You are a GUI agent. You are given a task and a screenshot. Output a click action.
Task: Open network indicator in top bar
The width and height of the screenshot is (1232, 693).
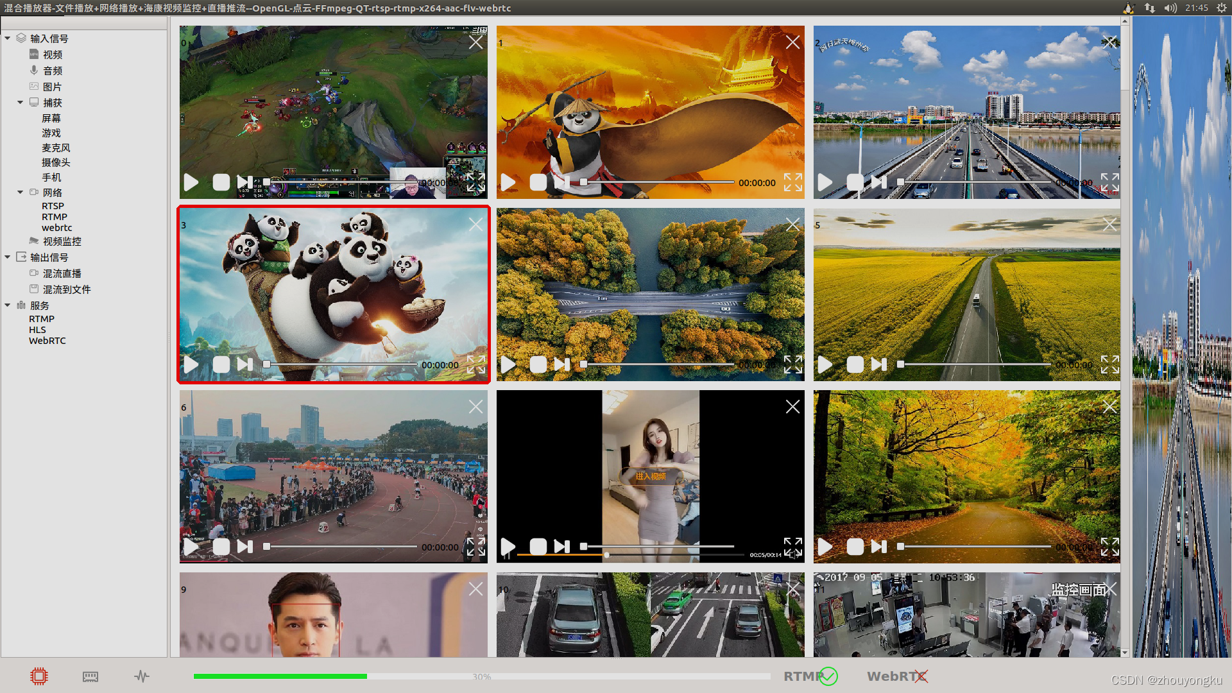click(x=1149, y=8)
